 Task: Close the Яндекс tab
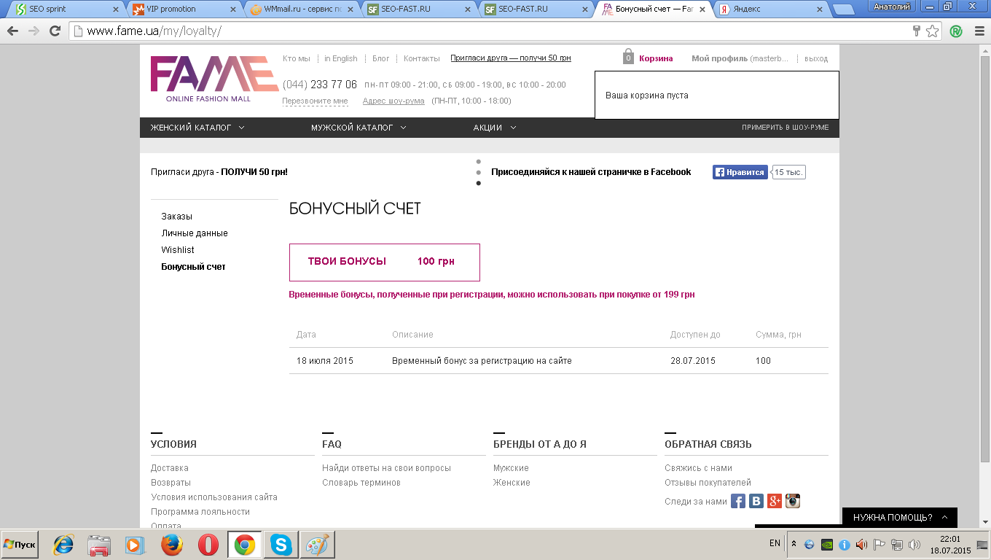820,9
